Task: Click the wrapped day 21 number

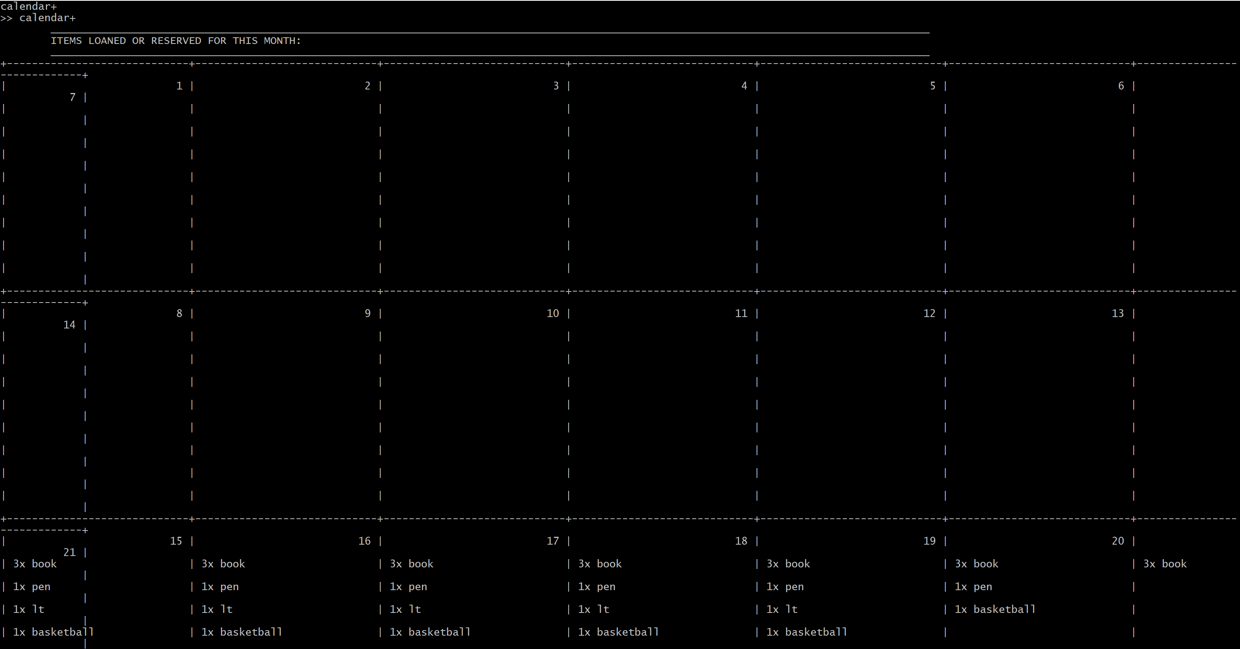Action: tap(69, 553)
